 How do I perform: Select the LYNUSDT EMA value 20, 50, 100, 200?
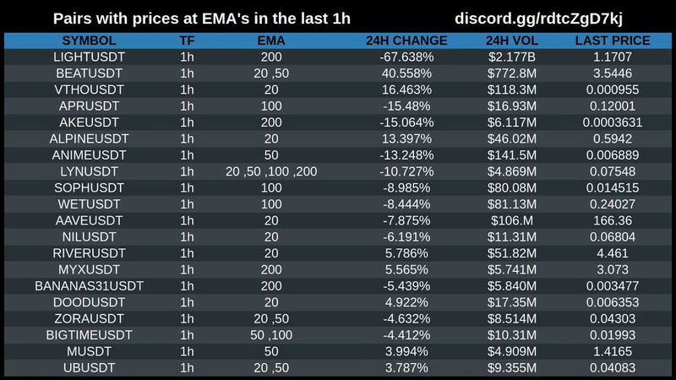[x=270, y=171]
